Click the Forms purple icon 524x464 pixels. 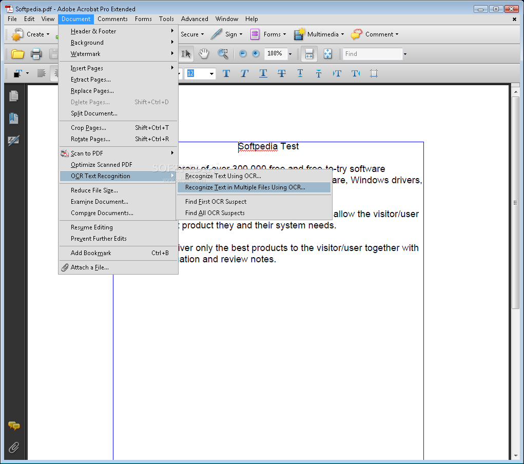[255, 34]
